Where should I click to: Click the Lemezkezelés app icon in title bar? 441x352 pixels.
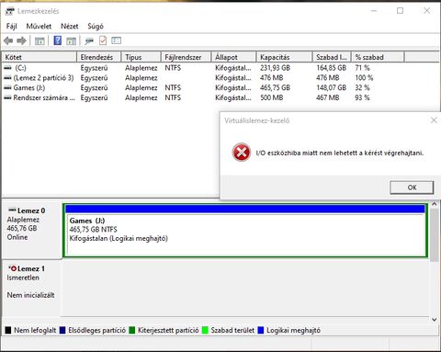10,11
